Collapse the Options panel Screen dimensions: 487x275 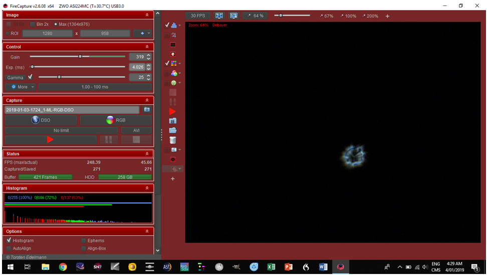pos(147,231)
